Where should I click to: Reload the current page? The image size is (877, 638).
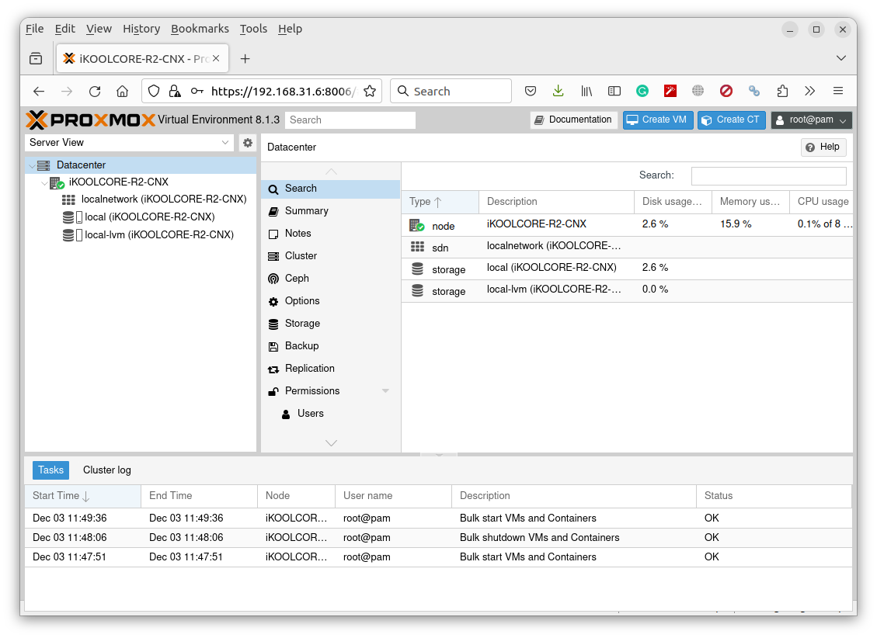95,91
